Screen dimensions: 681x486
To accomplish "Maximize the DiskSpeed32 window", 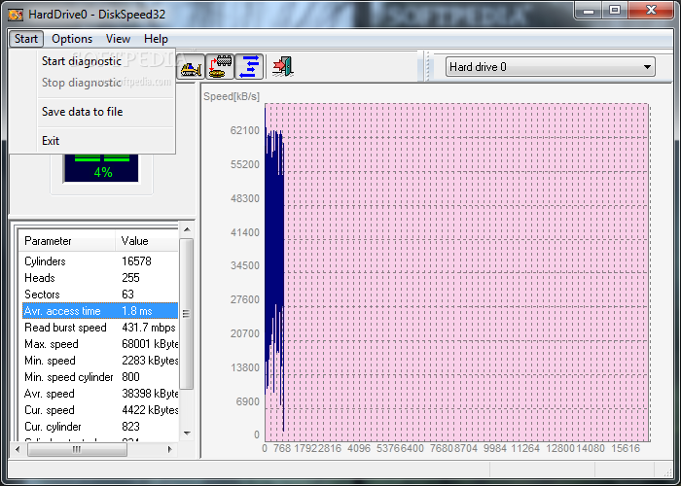I will (x=615, y=11).
